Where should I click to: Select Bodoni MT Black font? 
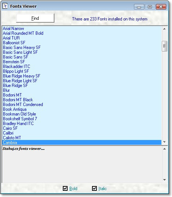82,100
